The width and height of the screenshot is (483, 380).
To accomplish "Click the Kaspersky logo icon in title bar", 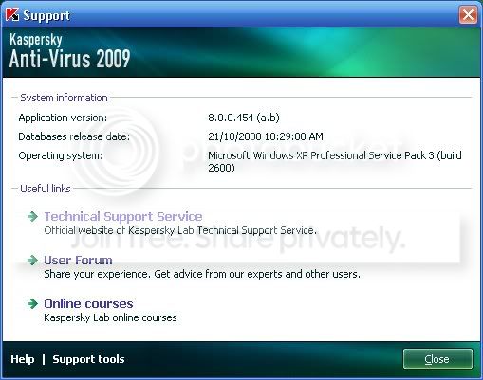I will click(12, 14).
